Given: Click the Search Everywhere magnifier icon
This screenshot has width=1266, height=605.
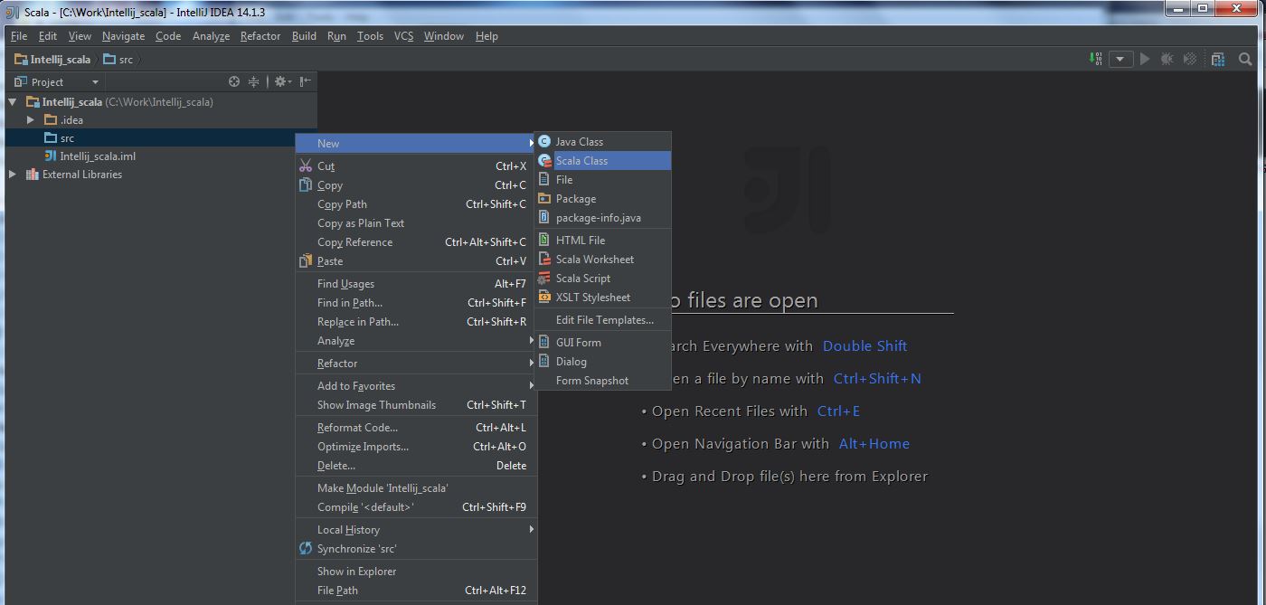Looking at the screenshot, I should (x=1245, y=59).
